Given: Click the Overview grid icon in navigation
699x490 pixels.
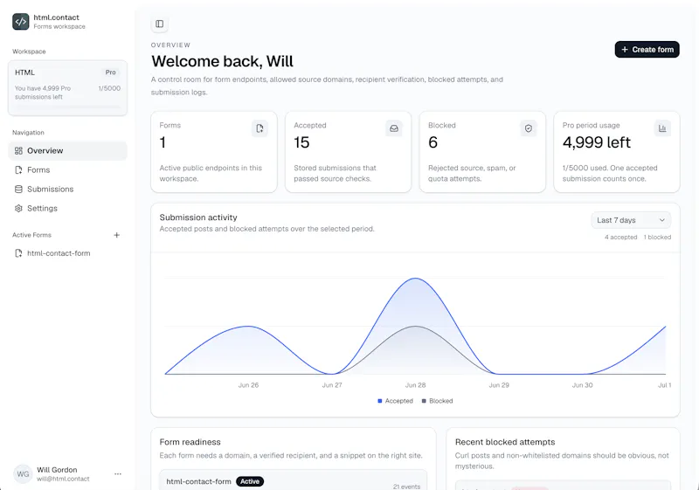Looking at the screenshot, I should [18, 150].
